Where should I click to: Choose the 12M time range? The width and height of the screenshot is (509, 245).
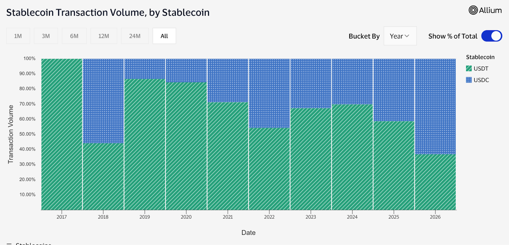pos(104,36)
